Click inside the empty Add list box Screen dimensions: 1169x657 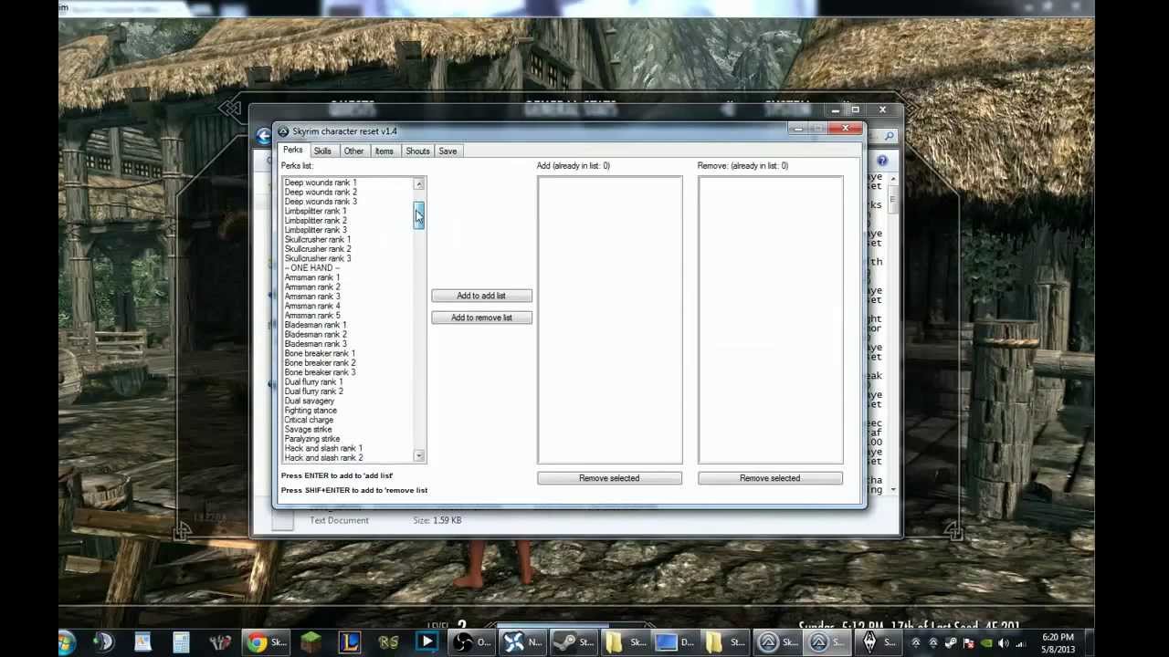(610, 320)
